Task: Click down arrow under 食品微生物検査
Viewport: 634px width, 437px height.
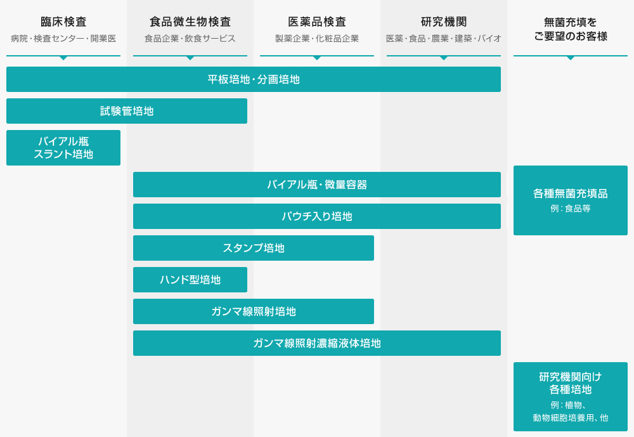Action: pyautogui.click(x=190, y=58)
